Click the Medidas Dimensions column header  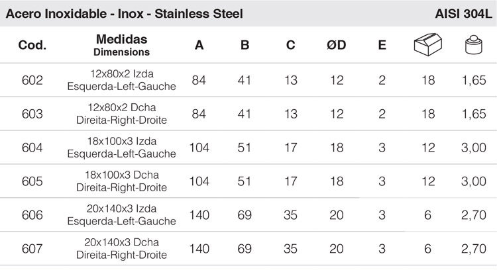pyautogui.click(x=122, y=45)
